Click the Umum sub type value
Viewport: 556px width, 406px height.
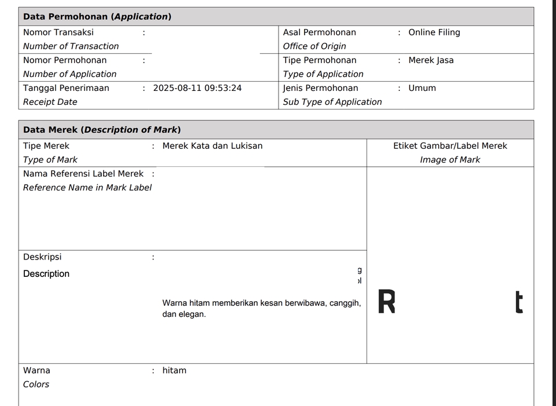[x=422, y=88]
